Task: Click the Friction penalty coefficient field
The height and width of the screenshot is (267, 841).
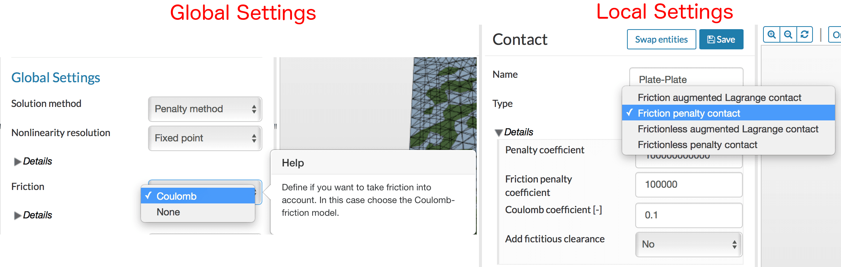Action: 688,185
